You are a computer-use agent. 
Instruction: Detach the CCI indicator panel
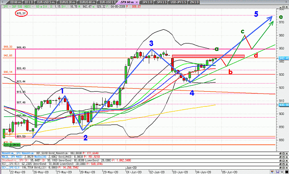[280, 168]
